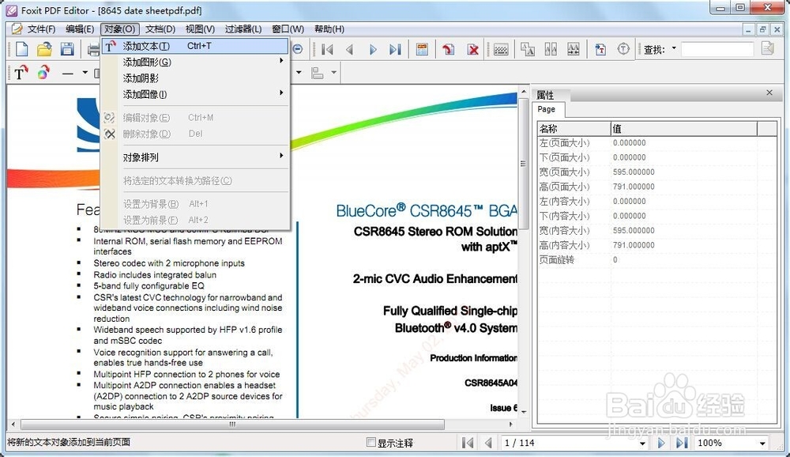Open a file with the folder icon
The width and height of the screenshot is (790, 457).
(x=44, y=49)
